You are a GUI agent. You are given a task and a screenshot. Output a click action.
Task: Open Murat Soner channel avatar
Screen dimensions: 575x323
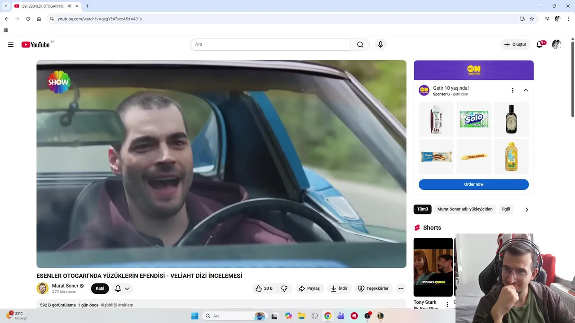(43, 288)
